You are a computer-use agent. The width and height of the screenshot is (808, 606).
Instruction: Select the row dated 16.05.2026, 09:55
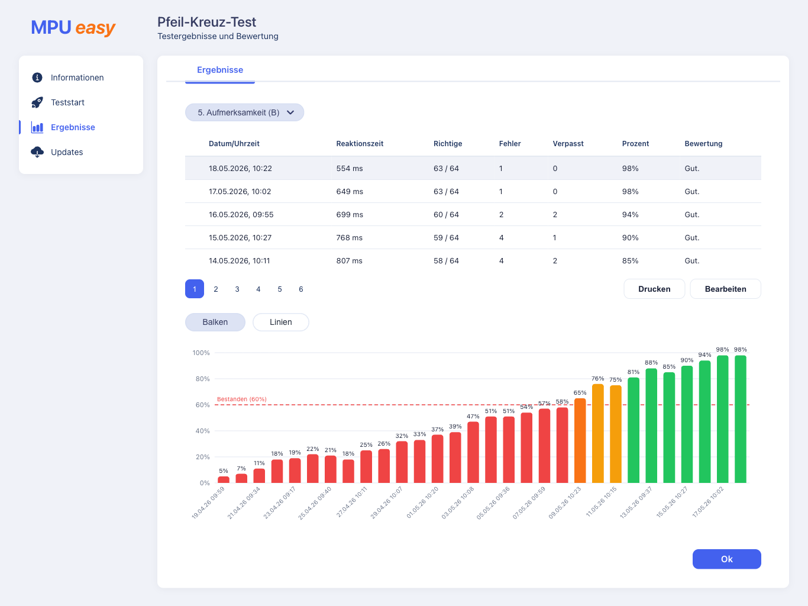473,214
